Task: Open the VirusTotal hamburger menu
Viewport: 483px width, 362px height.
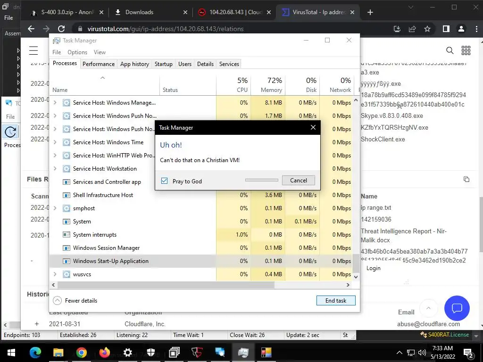Action: pos(33,50)
